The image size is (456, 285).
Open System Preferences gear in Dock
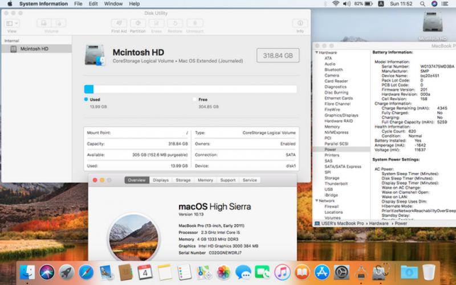pos(341,272)
